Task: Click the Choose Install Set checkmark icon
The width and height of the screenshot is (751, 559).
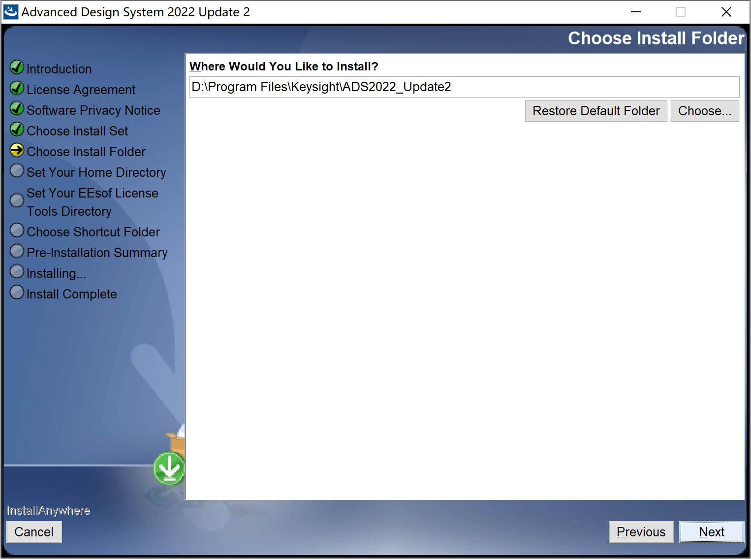Action: (x=17, y=129)
